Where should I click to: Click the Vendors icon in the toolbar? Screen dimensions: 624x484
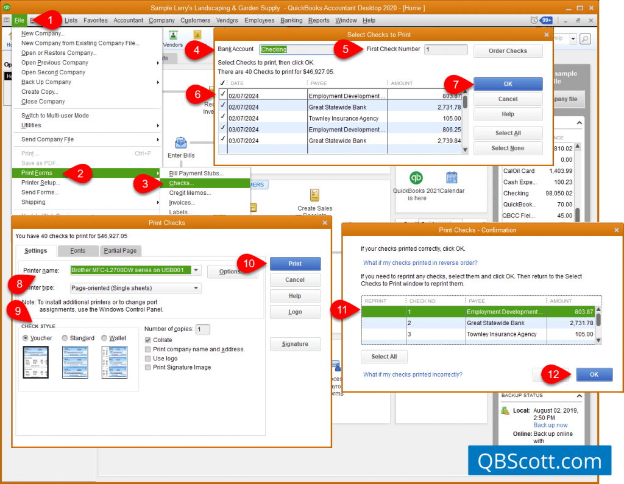(173, 35)
